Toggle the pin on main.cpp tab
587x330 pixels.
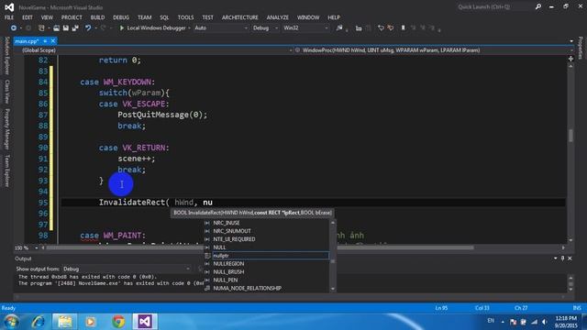tap(45, 40)
